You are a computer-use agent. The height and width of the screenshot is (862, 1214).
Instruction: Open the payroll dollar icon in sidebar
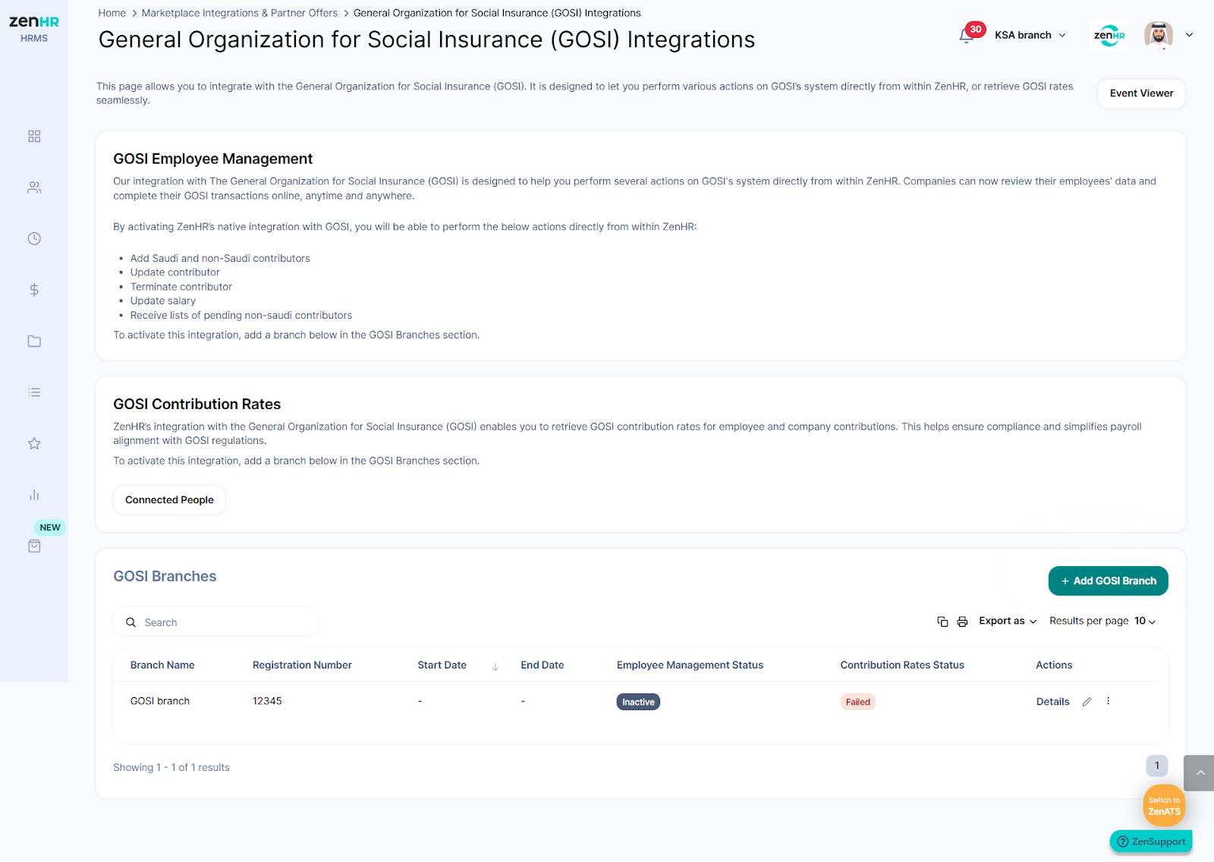34,290
